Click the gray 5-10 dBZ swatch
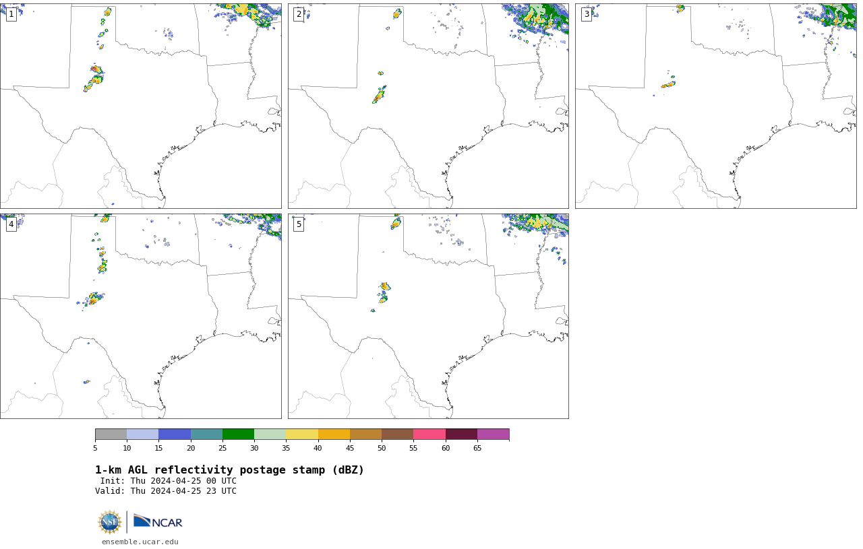This screenshot has height=549, width=863. pos(111,434)
